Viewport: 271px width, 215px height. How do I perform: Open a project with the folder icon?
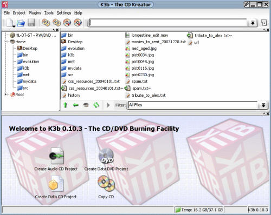tap(21, 23)
